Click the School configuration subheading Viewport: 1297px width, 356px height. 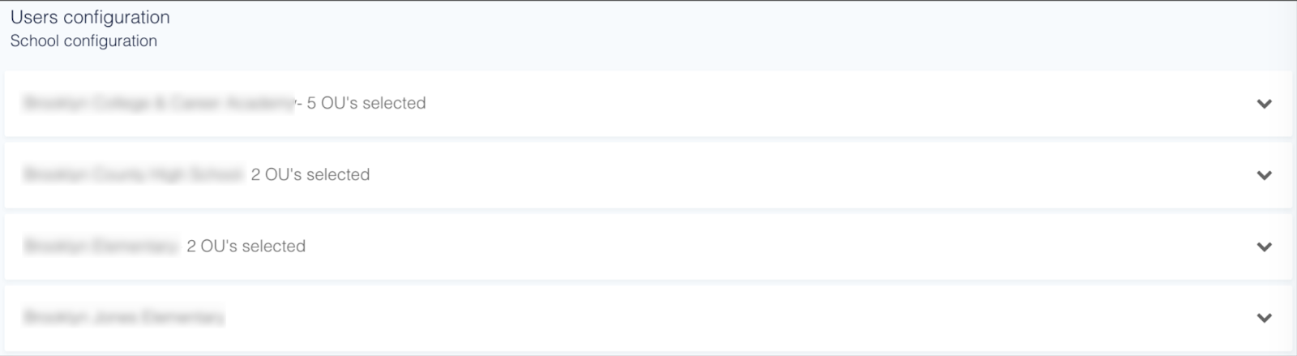pyautogui.click(x=83, y=41)
